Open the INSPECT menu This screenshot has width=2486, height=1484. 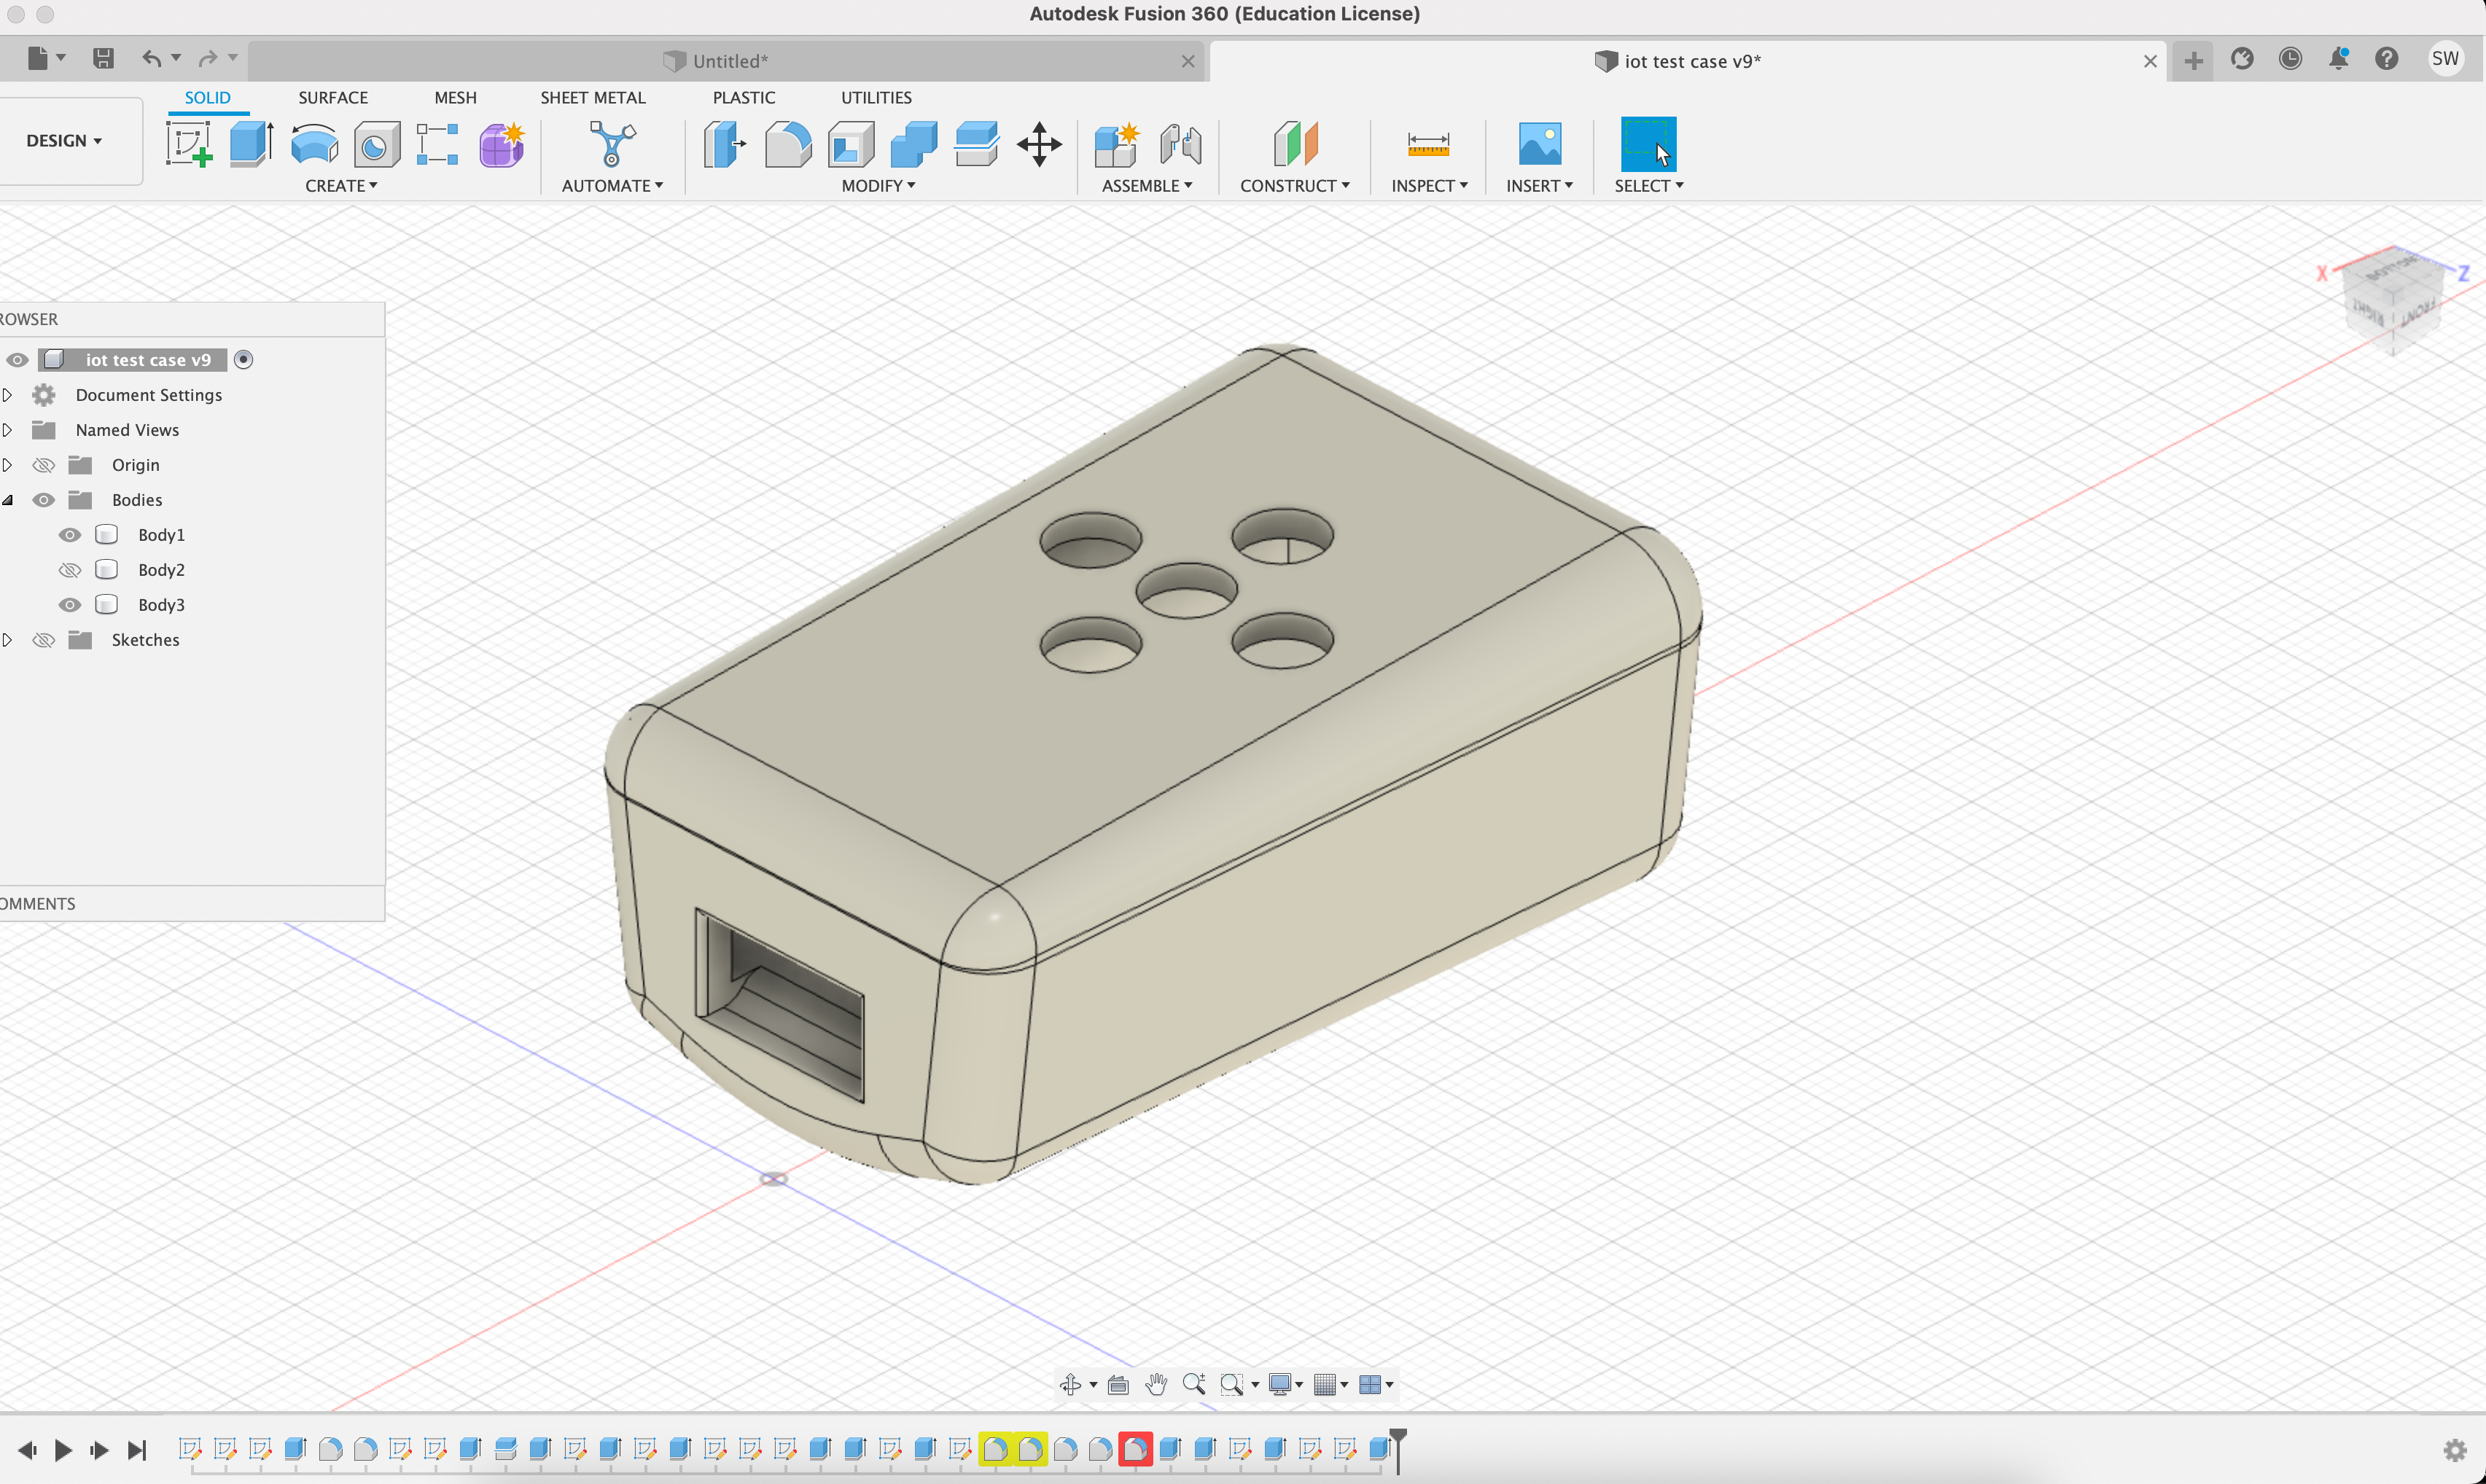pos(1429,186)
